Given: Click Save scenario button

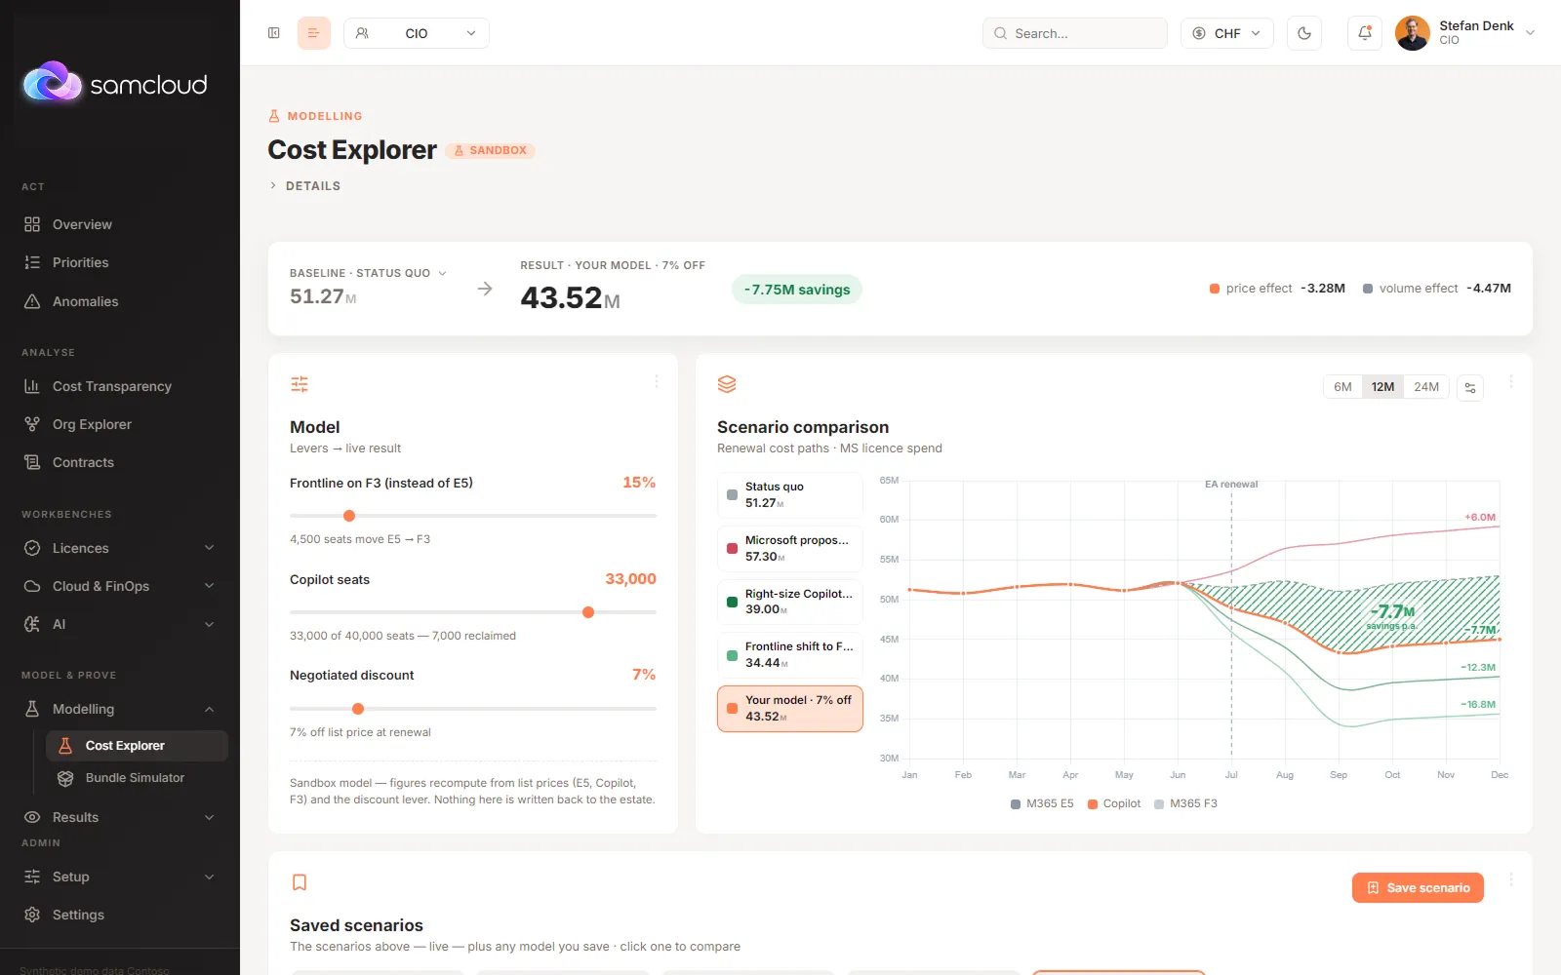Looking at the screenshot, I should click(x=1418, y=887).
